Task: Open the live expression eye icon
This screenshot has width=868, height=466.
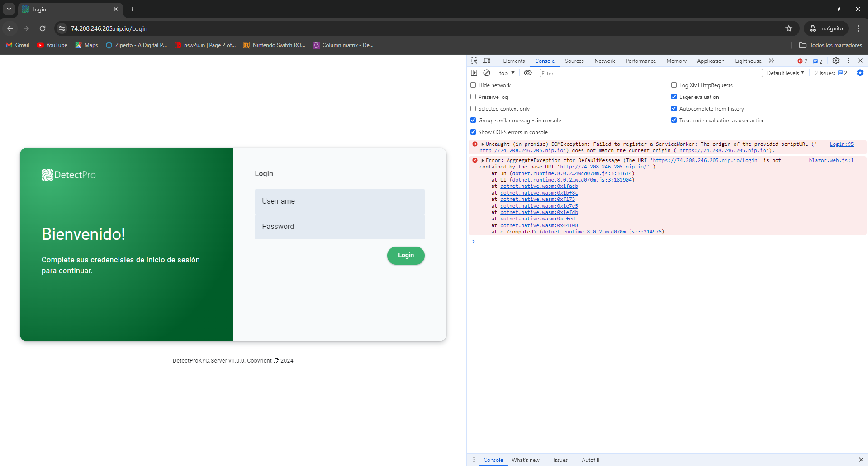Action: coord(528,73)
